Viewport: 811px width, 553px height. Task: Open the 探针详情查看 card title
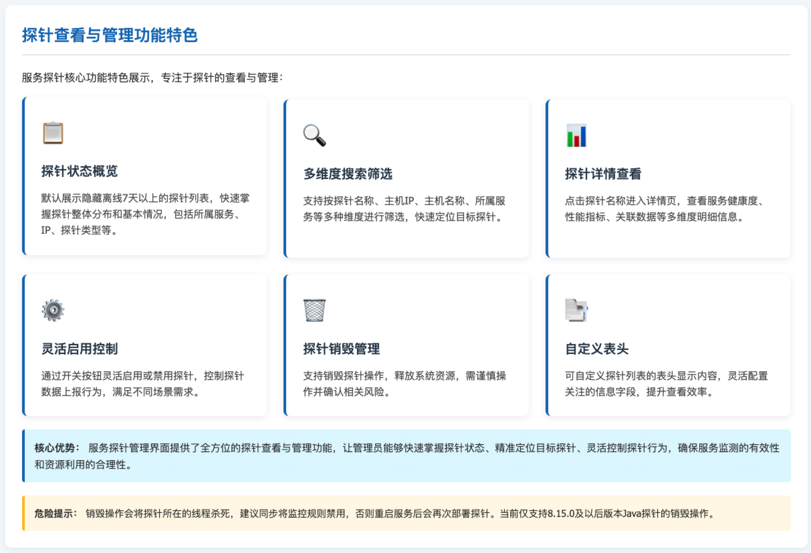click(603, 174)
